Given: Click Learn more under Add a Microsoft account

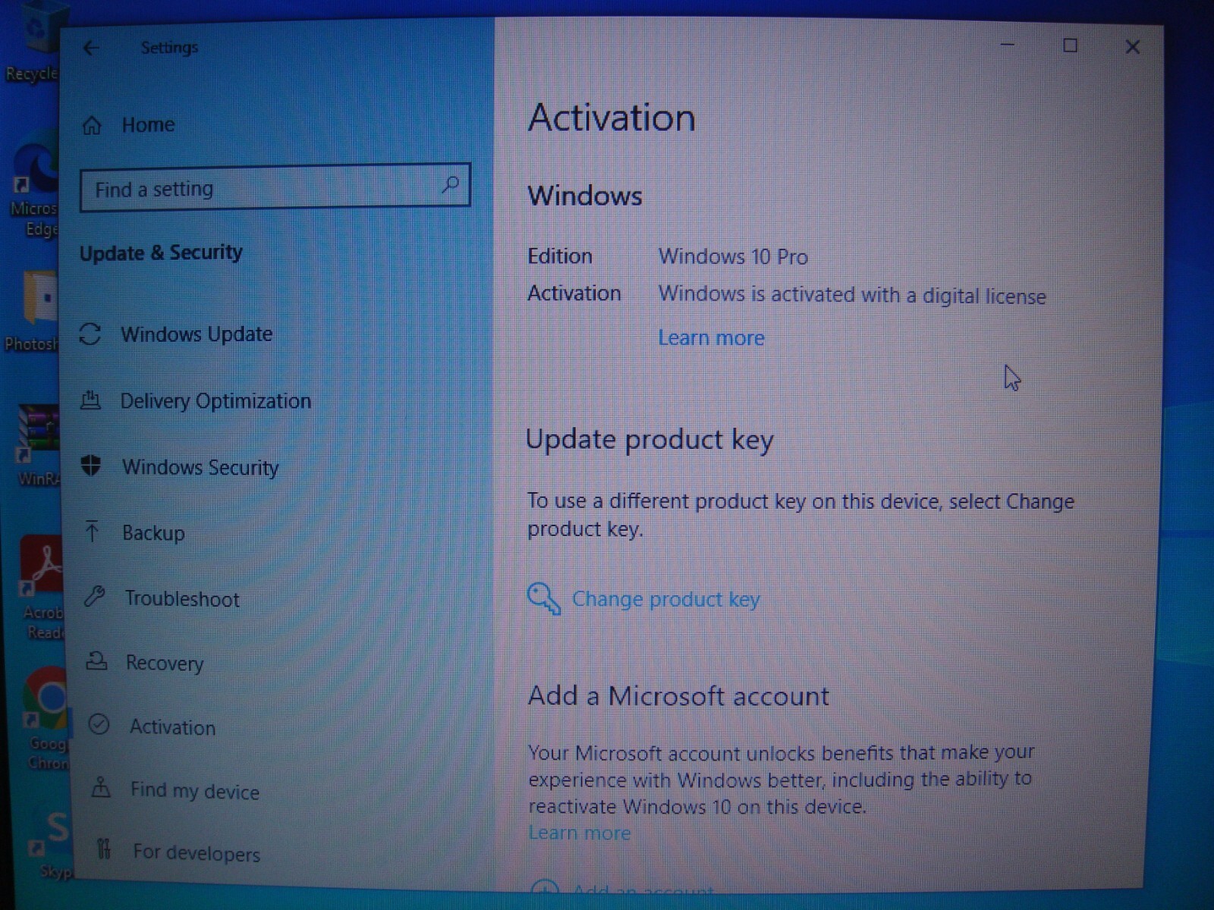Looking at the screenshot, I should tap(579, 833).
